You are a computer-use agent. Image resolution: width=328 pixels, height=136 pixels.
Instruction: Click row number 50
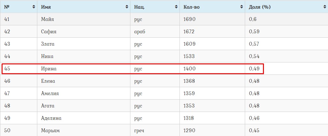[x=7, y=130]
